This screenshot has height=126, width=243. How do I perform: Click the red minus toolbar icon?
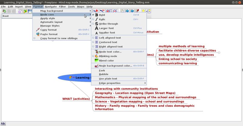102,11
